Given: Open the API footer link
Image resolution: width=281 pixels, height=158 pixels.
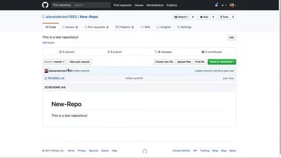Looking at the screenshot, I should tap(195, 151).
